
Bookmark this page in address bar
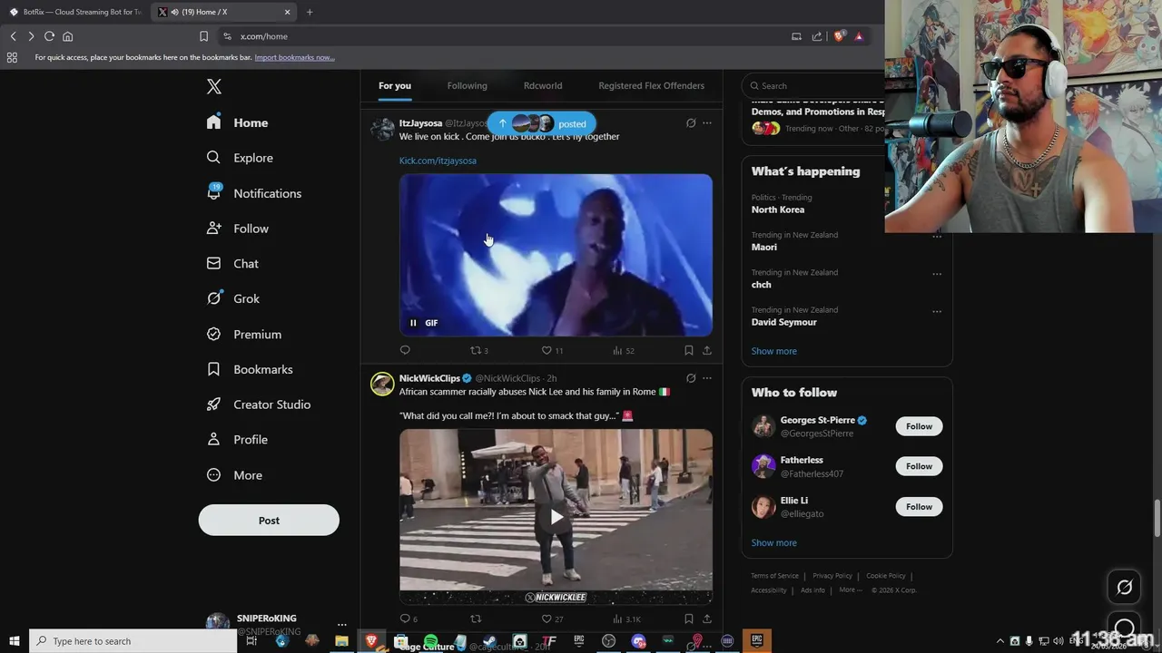[203, 36]
